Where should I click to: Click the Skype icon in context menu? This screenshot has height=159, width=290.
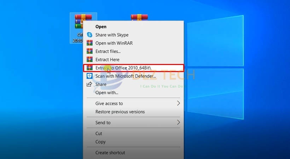click(x=89, y=35)
